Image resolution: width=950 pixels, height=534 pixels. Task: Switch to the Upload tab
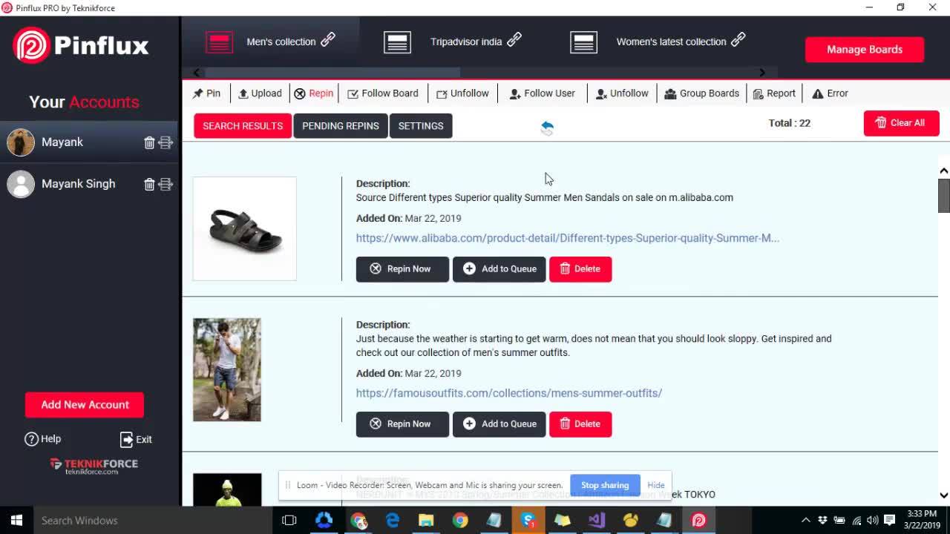[x=260, y=93]
